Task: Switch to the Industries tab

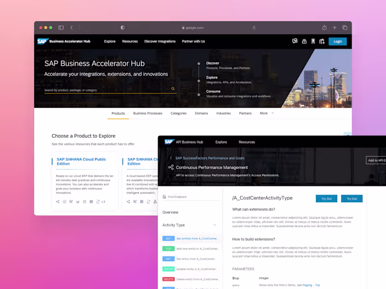Action: [x=223, y=113]
